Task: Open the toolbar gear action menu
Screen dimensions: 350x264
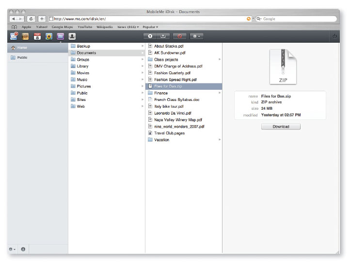Action: point(196,36)
